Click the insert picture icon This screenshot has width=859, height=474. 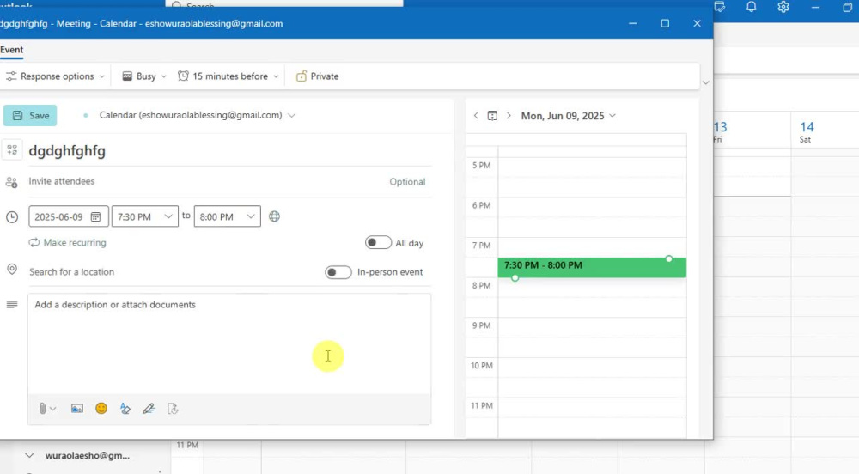(77, 409)
